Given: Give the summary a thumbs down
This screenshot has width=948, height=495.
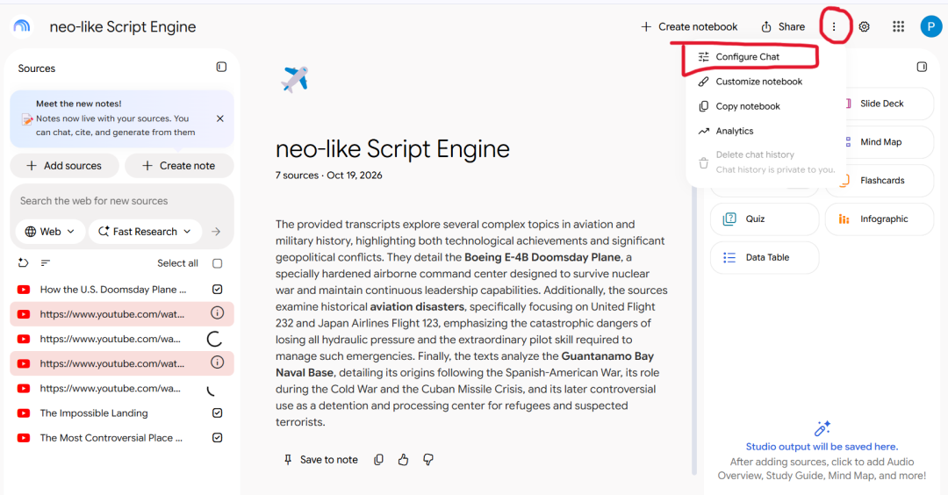Looking at the screenshot, I should pyautogui.click(x=428, y=460).
